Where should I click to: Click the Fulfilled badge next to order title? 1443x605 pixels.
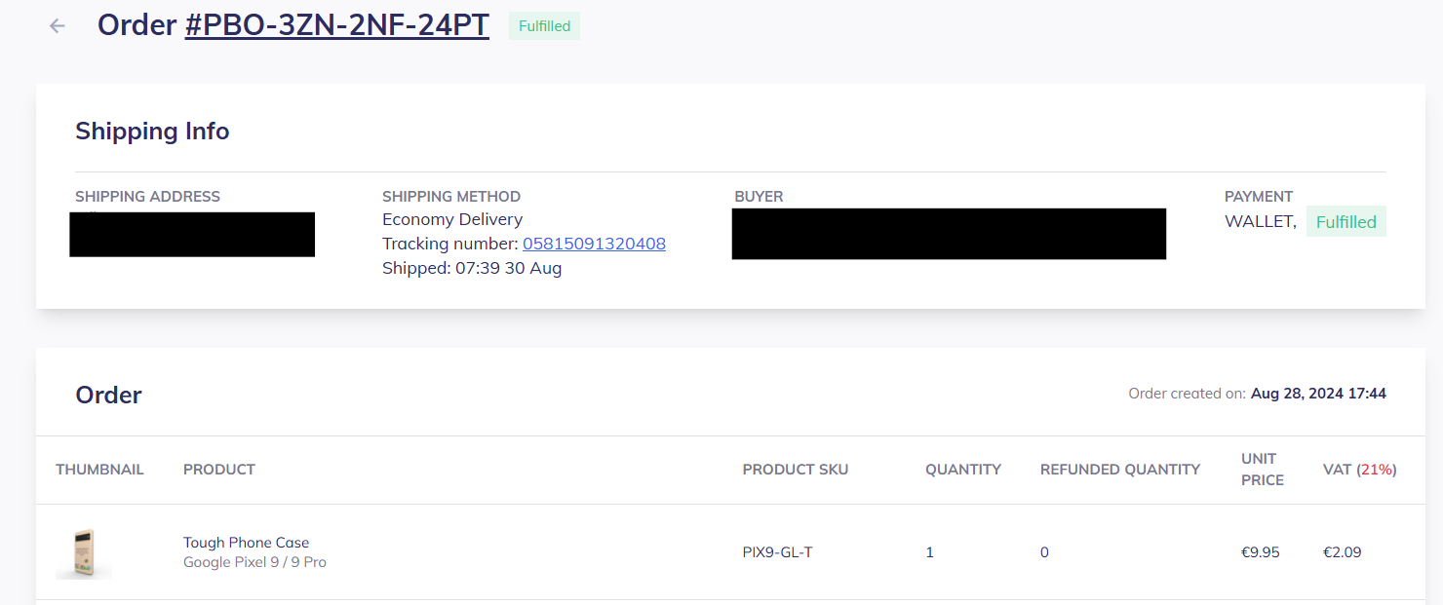coord(544,26)
